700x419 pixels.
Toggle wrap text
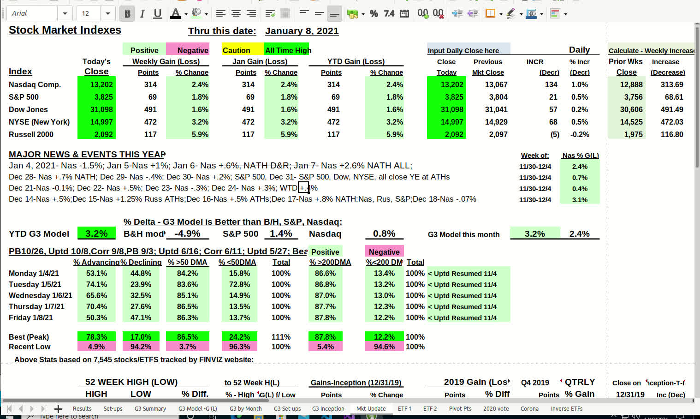tap(271, 14)
